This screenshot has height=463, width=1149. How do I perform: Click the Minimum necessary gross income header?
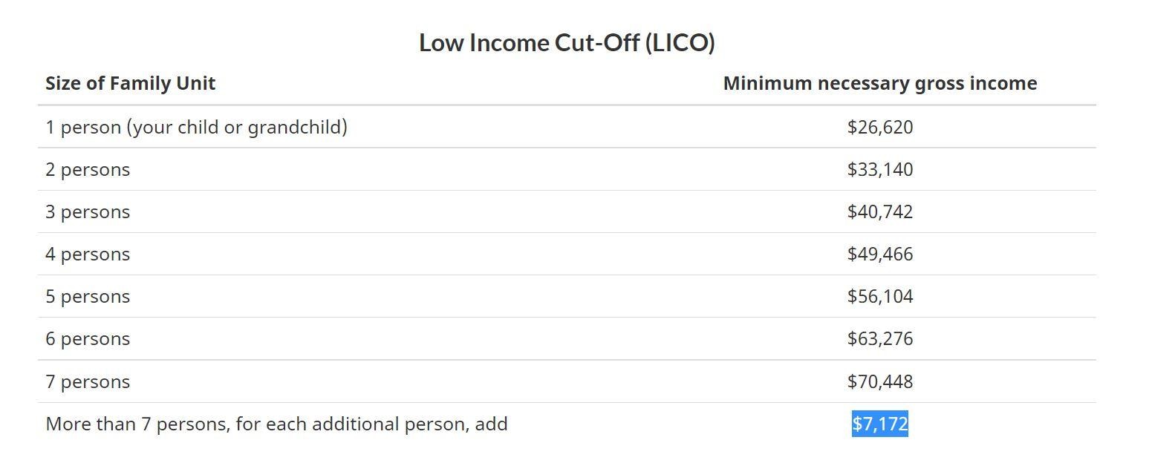tap(879, 83)
